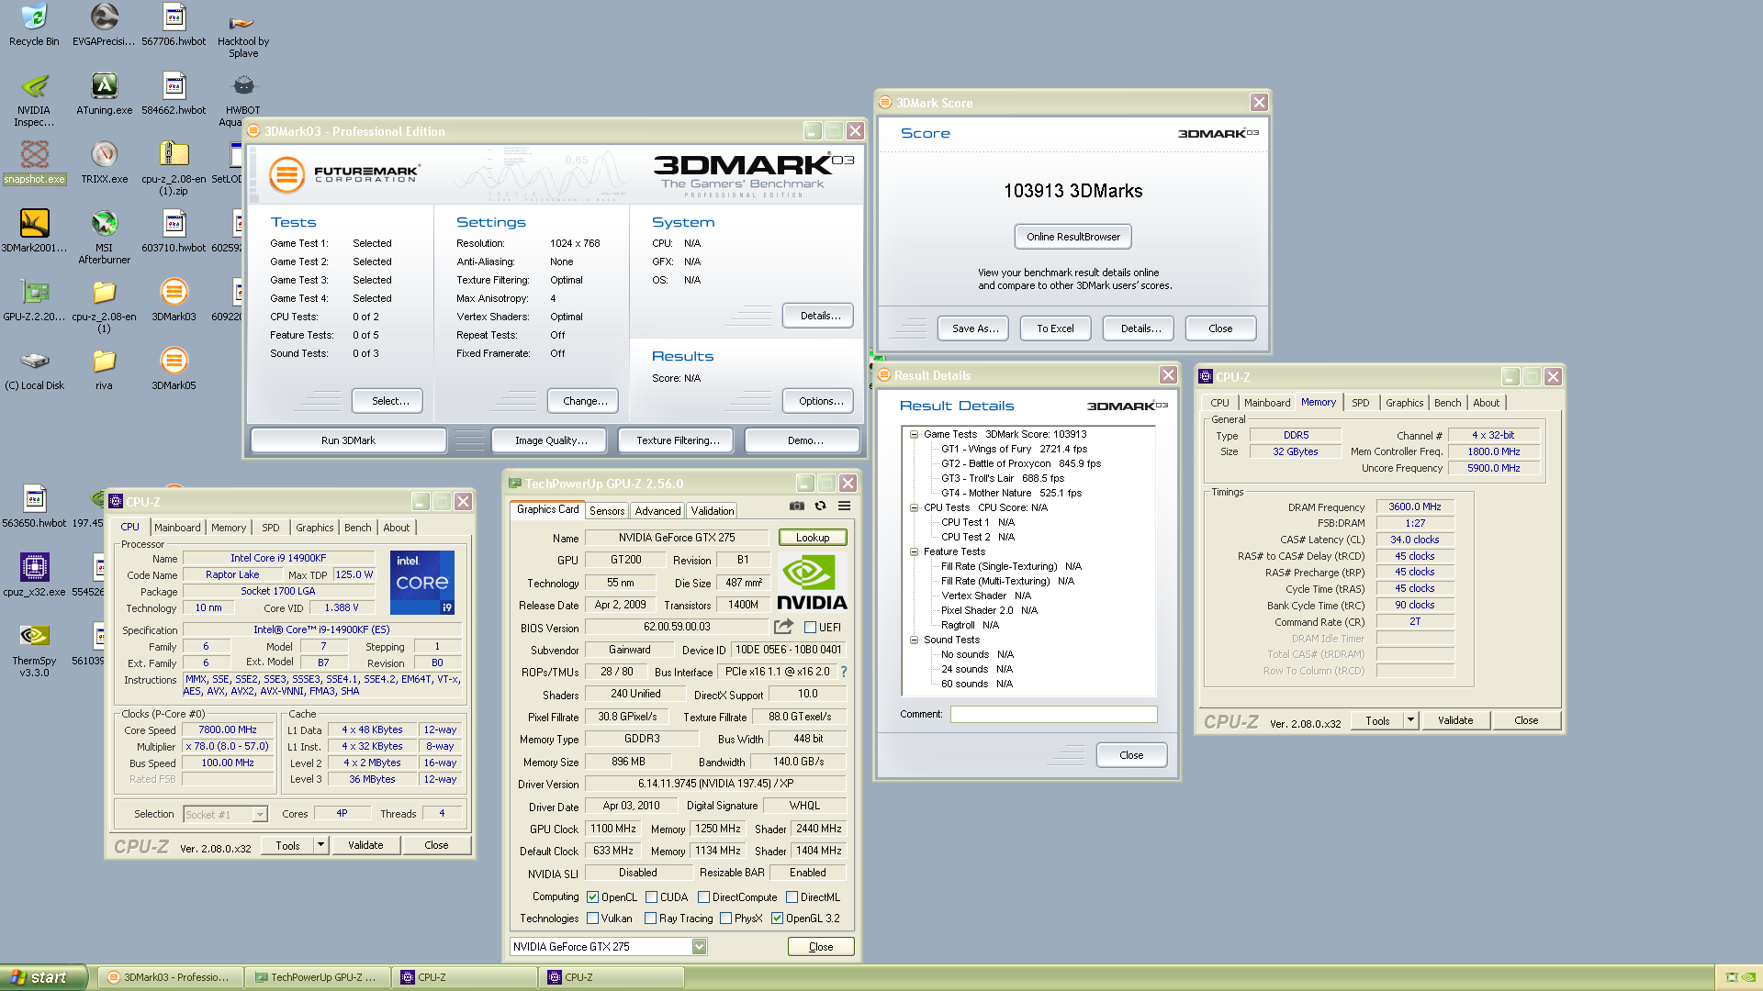1763x991 pixels.
Task: Click the To Excel button
Action: point(1055,328)
